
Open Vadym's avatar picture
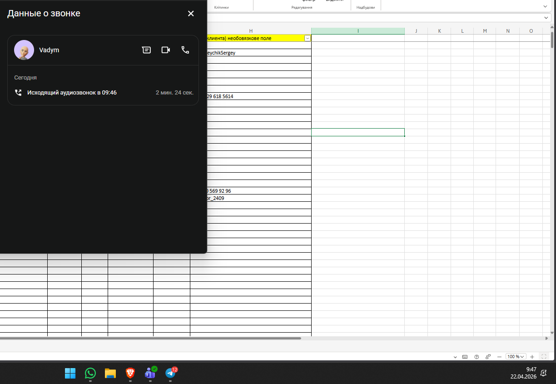tap(24, 50)
